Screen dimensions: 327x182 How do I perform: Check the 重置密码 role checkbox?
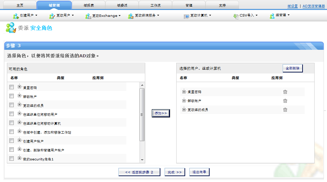click(11, 87)
